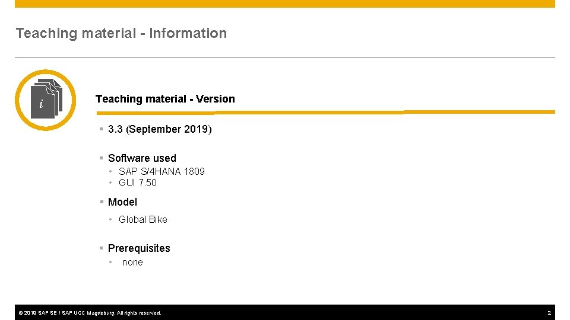Click the stacked documents information icon
The width and height of the screenshot is (570, 320).
(x=46, y=100)
